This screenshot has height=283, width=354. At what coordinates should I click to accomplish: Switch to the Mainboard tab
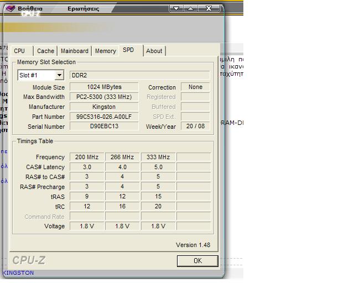tap(75, 51)
